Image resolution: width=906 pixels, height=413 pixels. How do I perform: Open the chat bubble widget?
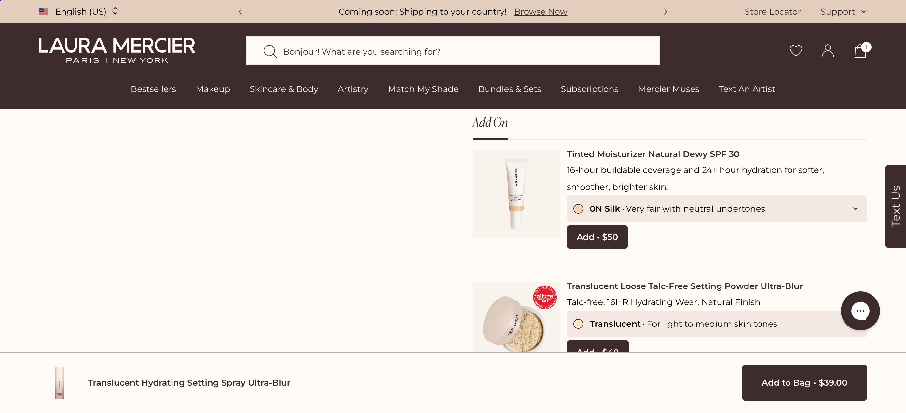(860, 311)
